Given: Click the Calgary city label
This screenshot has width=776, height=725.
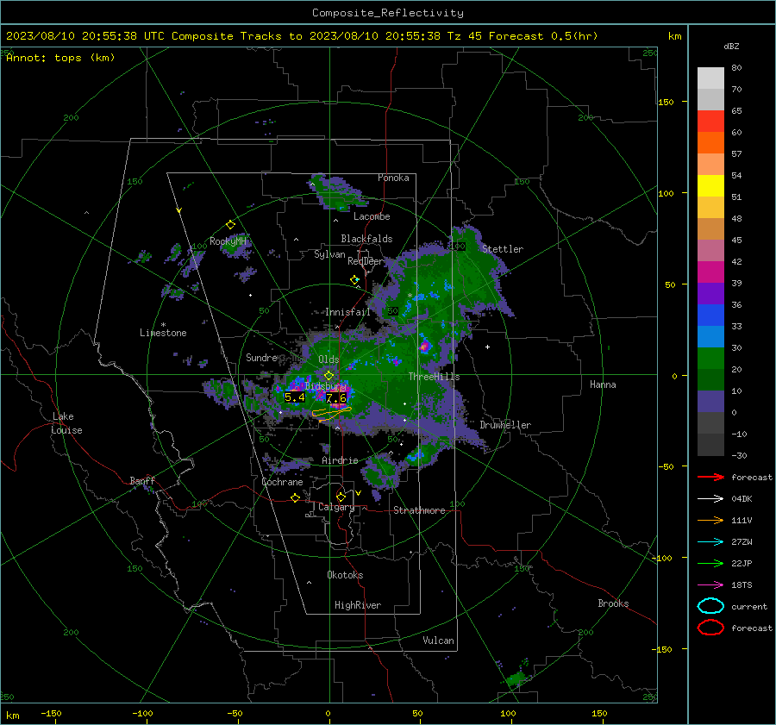Looking at the screenshot, I should click(336, 507).
